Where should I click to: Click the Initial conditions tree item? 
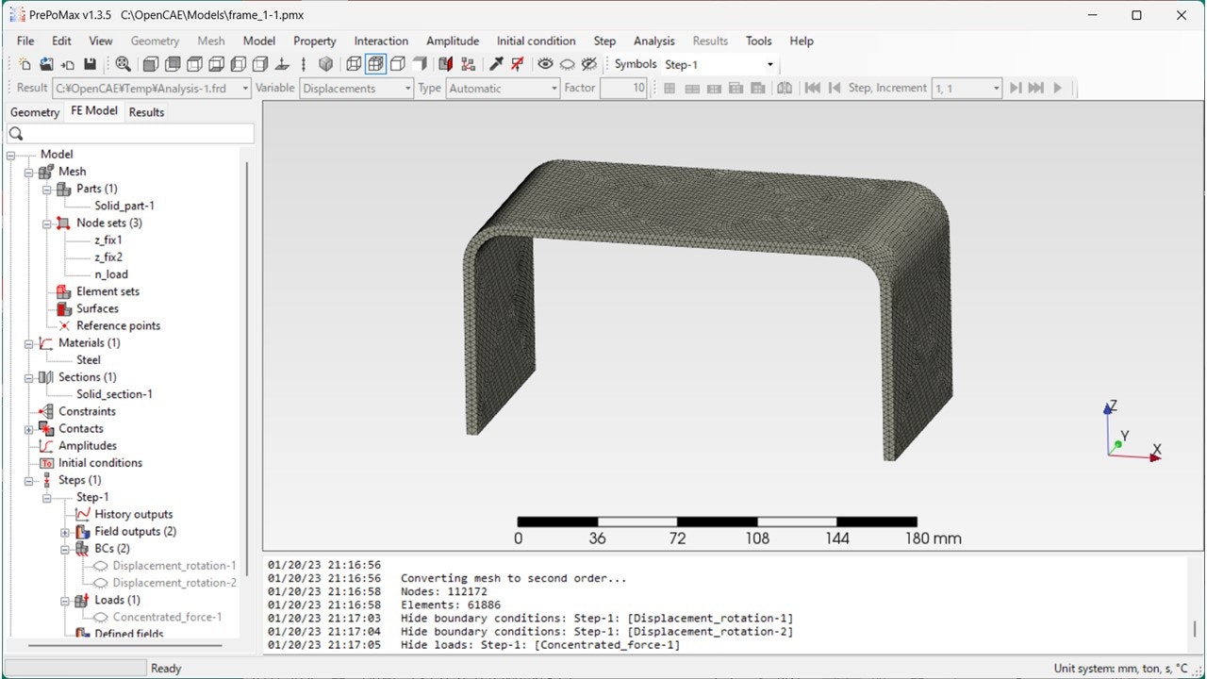[100, 462]
